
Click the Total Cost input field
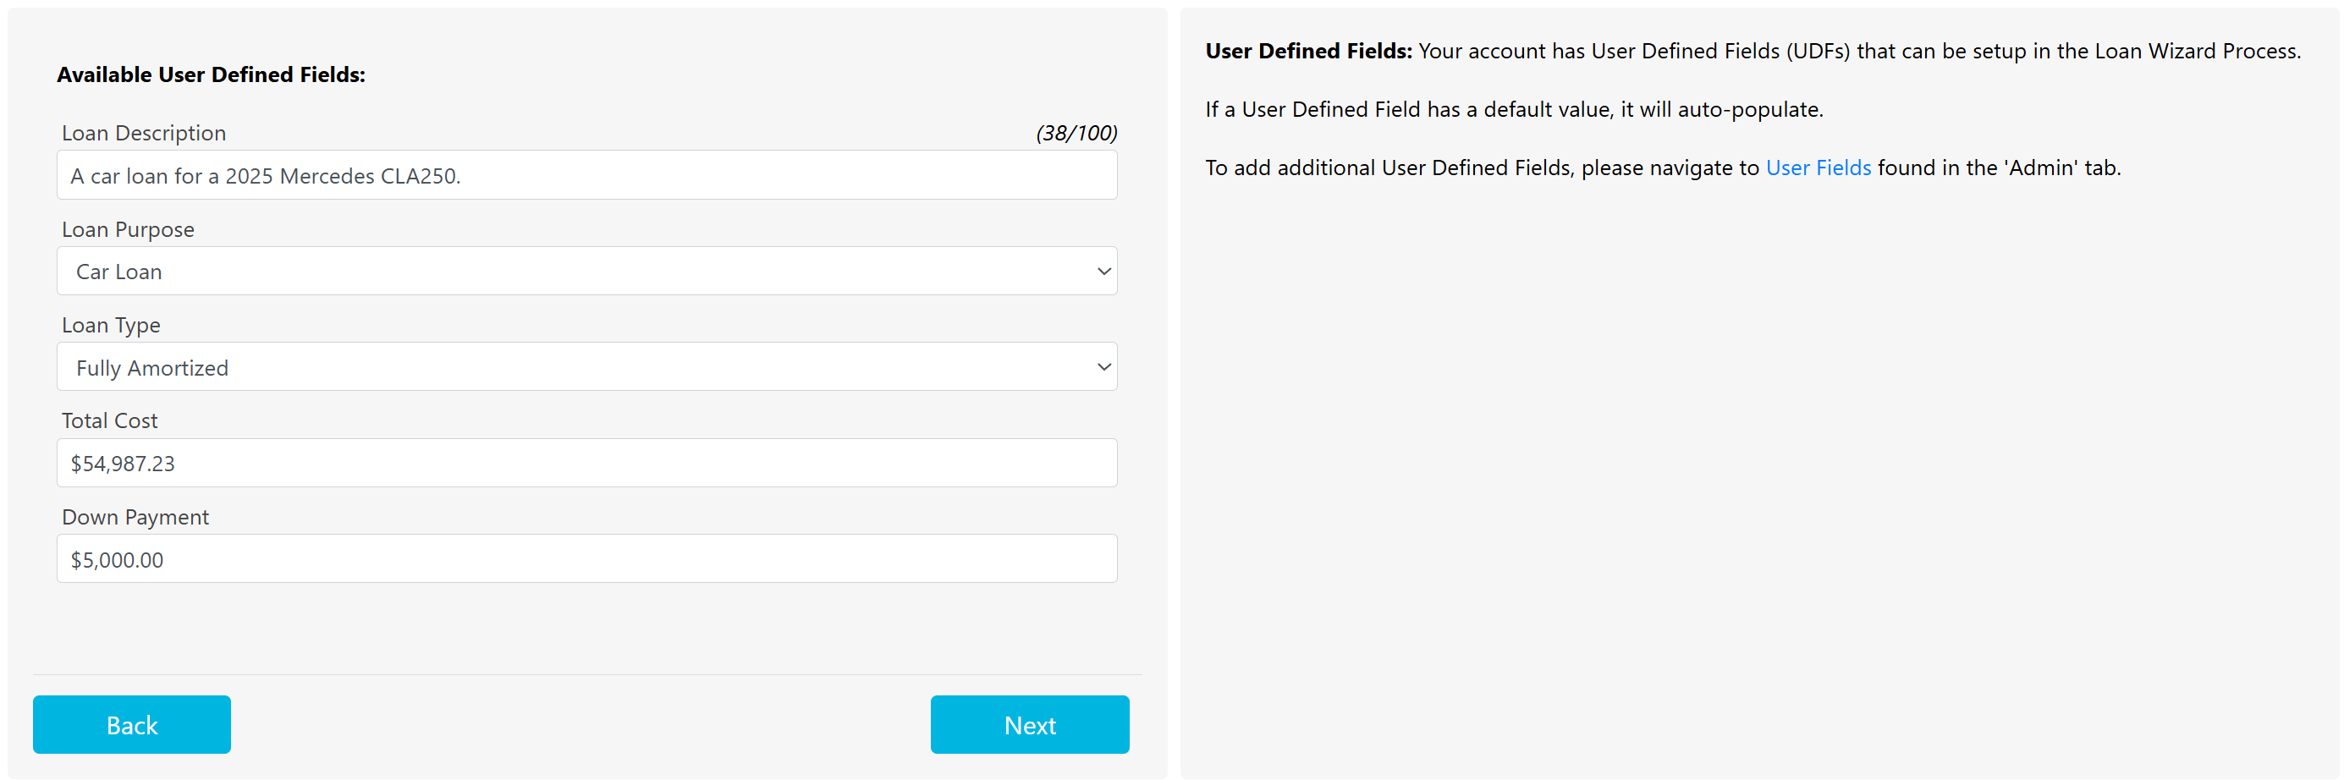pos(586,464)
